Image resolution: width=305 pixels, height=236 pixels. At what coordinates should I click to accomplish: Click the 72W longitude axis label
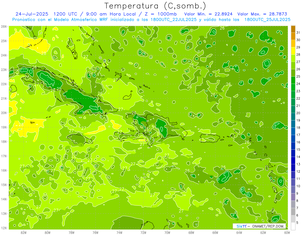click(x=143, y=232)
